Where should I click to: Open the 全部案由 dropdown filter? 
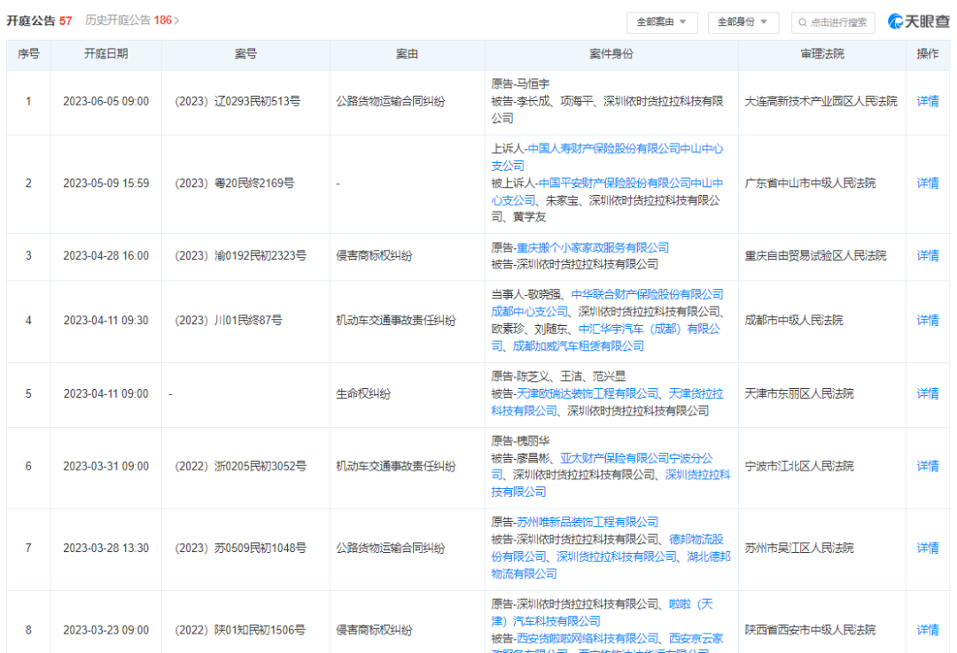point(662,22)
